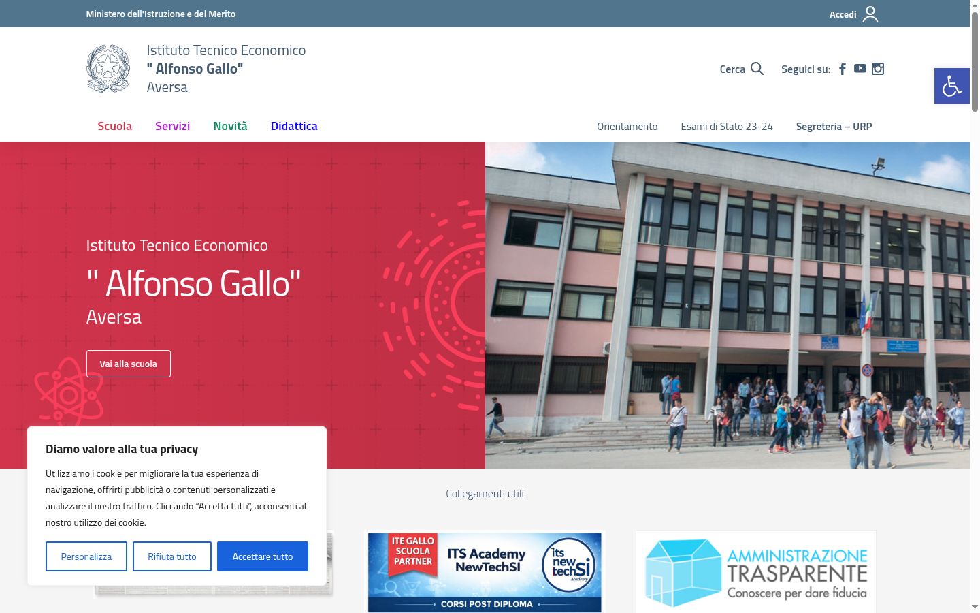Open the Servizi menu
The height and width of the screenshot is (613, 980).
click(172, 126)
